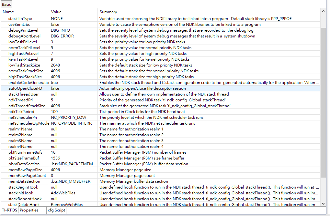The image size is (330, 216).
Task: Click the stackThreadUser summary description
Action: click(164, 94)
